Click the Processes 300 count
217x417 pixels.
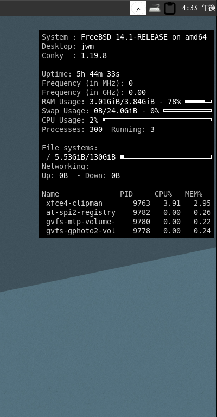click(x=72, y=130)
